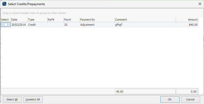This screenshot has width=204, height=104.
Task: Click the Select All button
Action: (12, 99)
